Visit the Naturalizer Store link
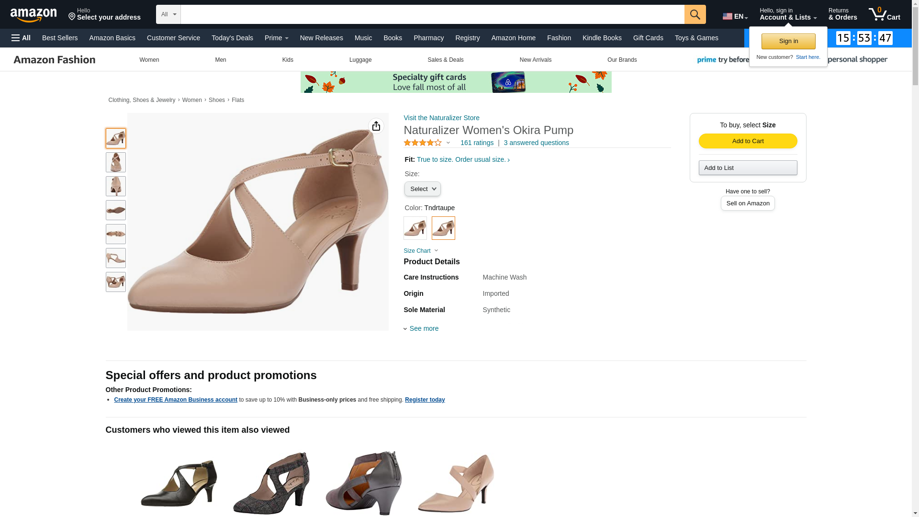919x517 pixels. 441,118
